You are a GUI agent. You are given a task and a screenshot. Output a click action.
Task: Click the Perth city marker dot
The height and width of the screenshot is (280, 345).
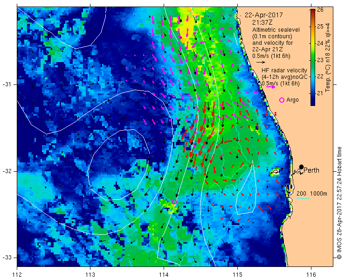[302, 167]
